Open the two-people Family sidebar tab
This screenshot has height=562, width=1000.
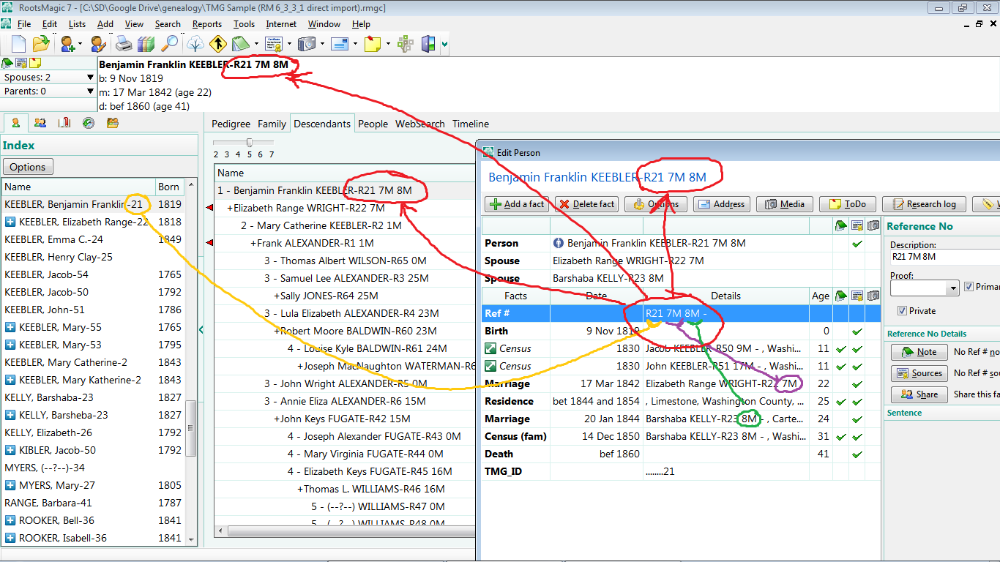(40, 123)
